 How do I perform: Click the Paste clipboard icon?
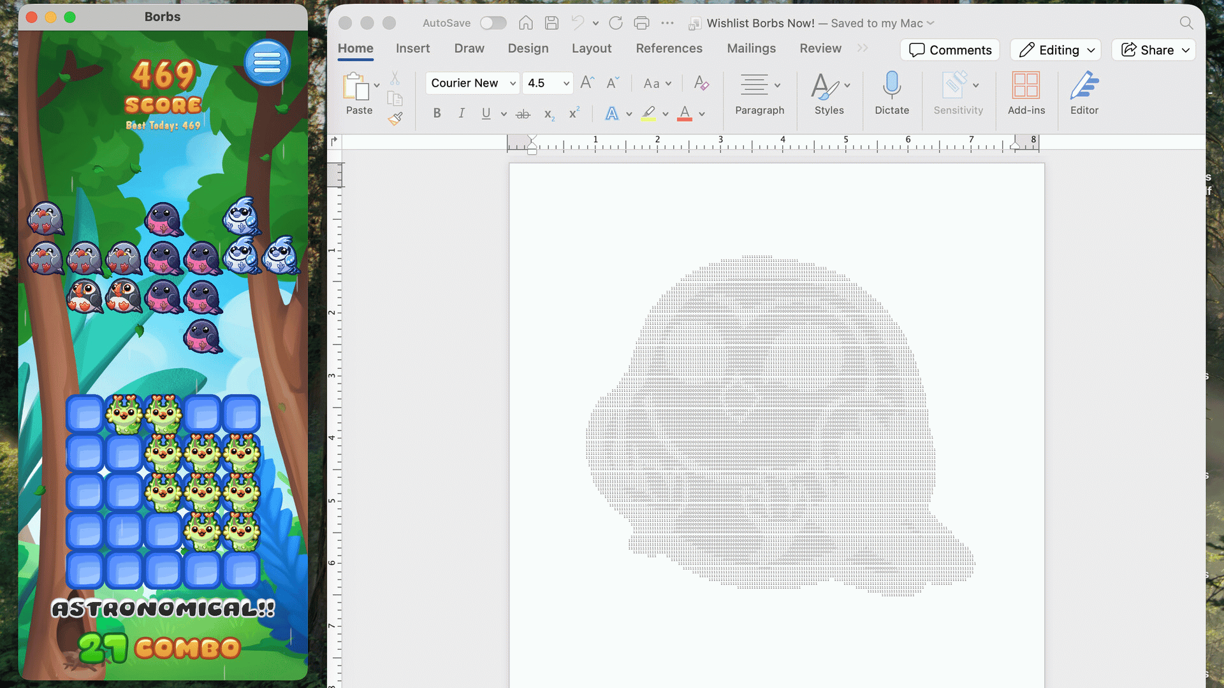356,86
